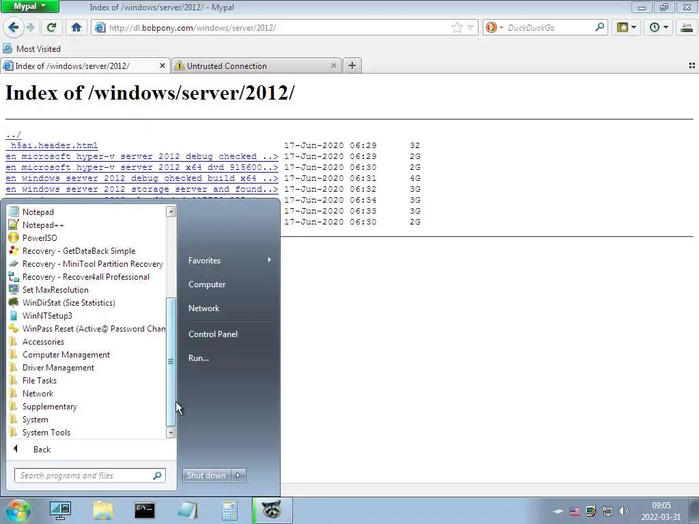Open Most Visited bookmarks folder

click(x=31, y=48)
